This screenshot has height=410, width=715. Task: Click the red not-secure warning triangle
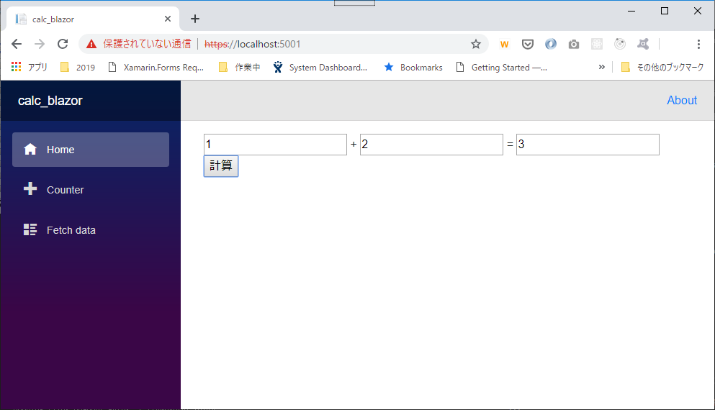91,44
